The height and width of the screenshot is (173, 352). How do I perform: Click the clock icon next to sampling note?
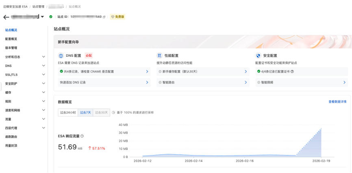point(113,112)
